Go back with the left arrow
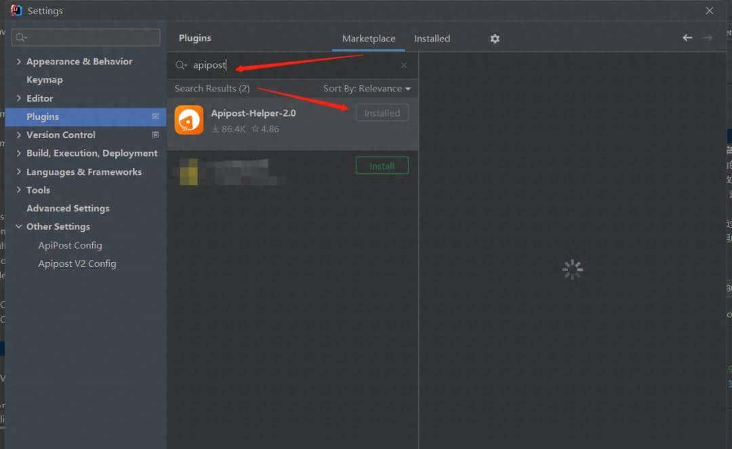Image resolution: width=732 pixels, height=449 pixels. coord(687,38)
